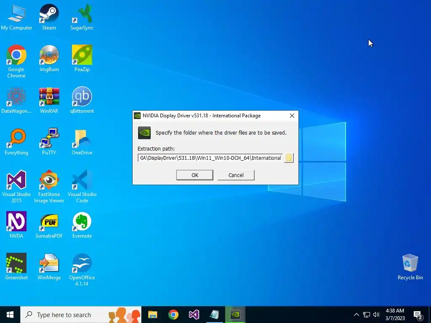Select the PuTTY desktop shortcut

49,142
